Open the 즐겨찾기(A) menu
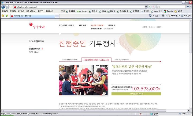The image size is (193, 116). coord(31,11)
